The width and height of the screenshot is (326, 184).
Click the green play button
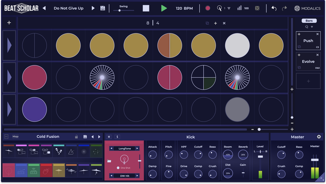(164, 8)
